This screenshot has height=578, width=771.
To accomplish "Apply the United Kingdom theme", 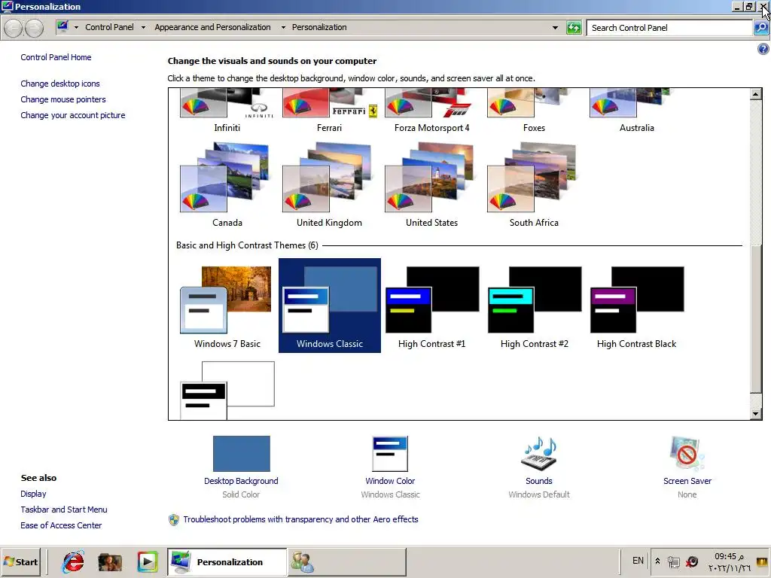I will (329, 185).
